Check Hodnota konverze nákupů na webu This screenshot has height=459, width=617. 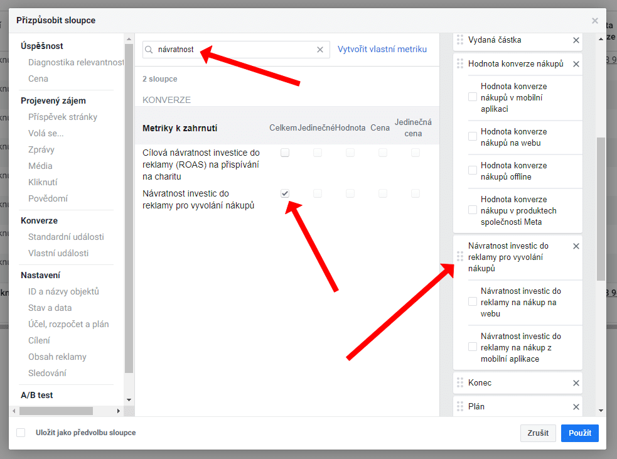click(473, 137)
